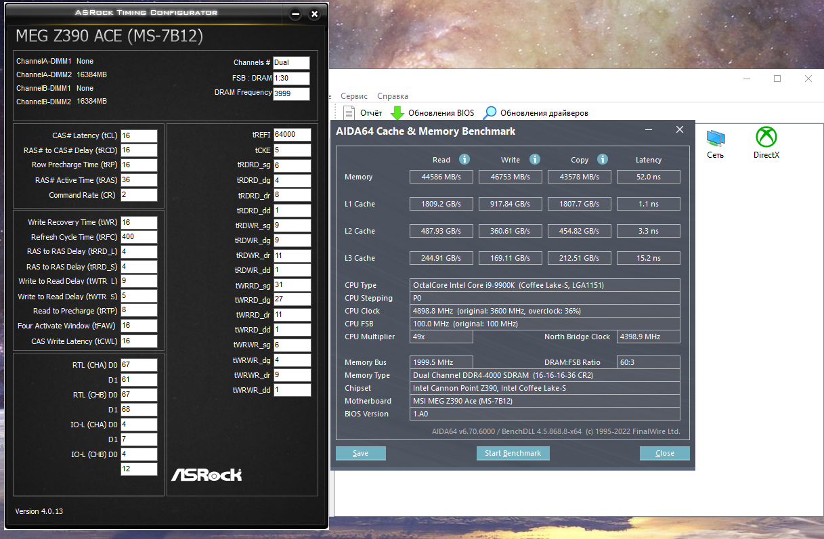Viewport: 824px width, 539px height.
Task: Click the Write Recovery Time (tWR) field
Action: [x=139, y=223]
